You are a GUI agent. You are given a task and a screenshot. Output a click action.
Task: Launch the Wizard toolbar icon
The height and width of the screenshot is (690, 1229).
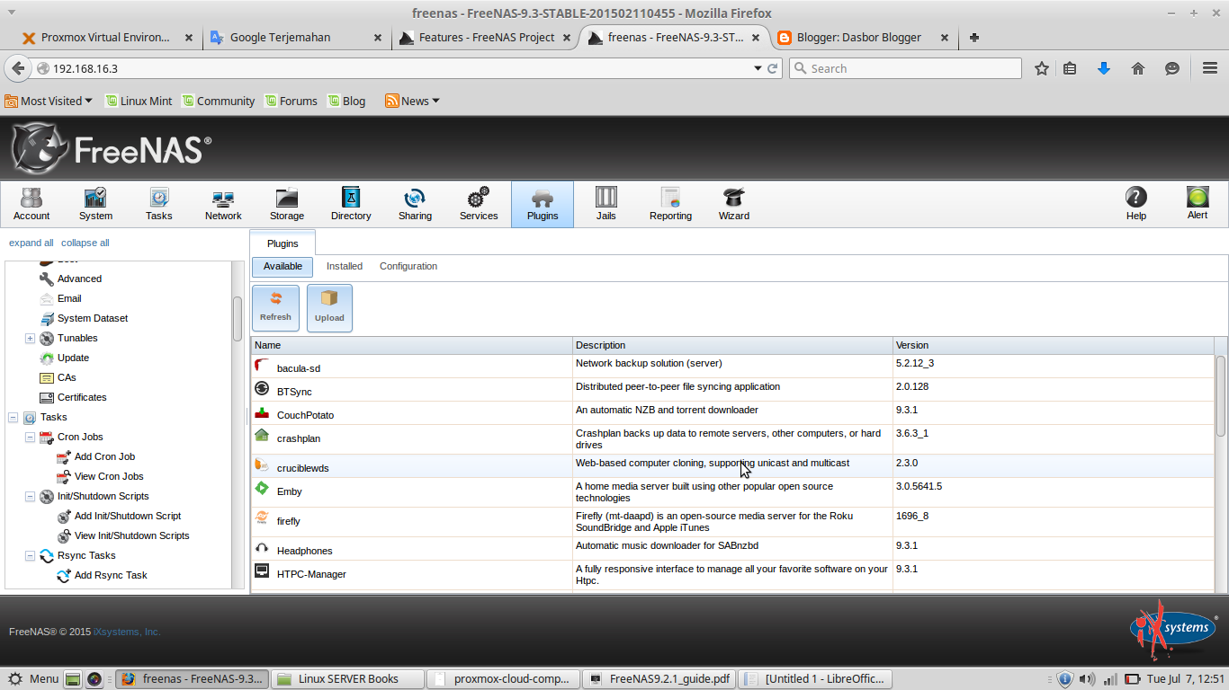pyautogui.click(x=734, y=204)
